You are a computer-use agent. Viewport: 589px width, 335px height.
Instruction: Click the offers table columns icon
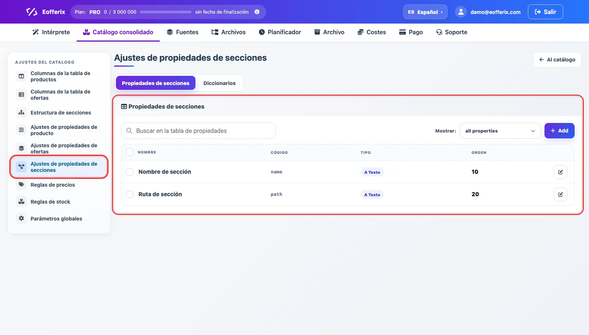[x=21, y=95]
